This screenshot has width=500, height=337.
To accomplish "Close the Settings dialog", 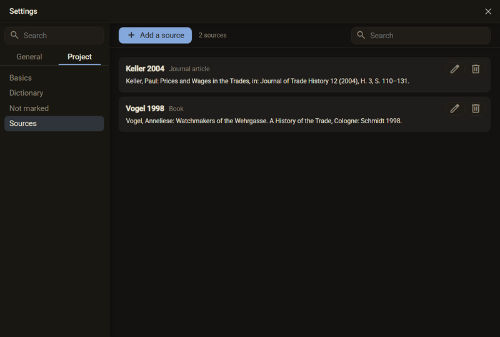I will click(x=488, y=11).
